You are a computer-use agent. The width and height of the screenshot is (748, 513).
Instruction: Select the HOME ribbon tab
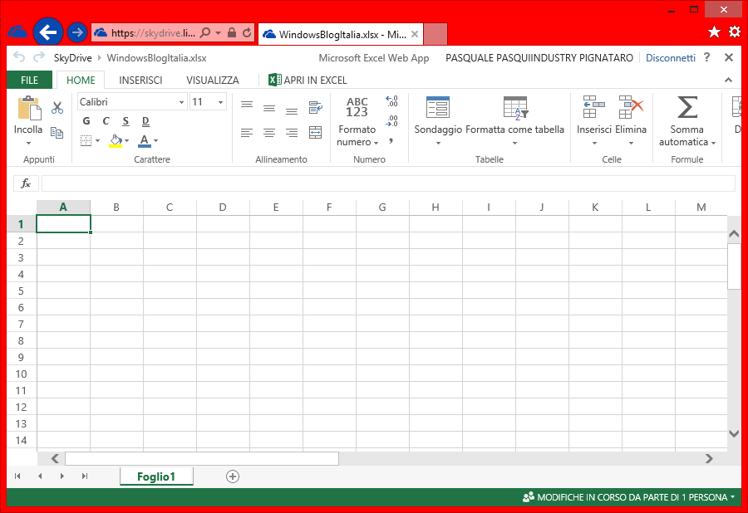[81, 80]
